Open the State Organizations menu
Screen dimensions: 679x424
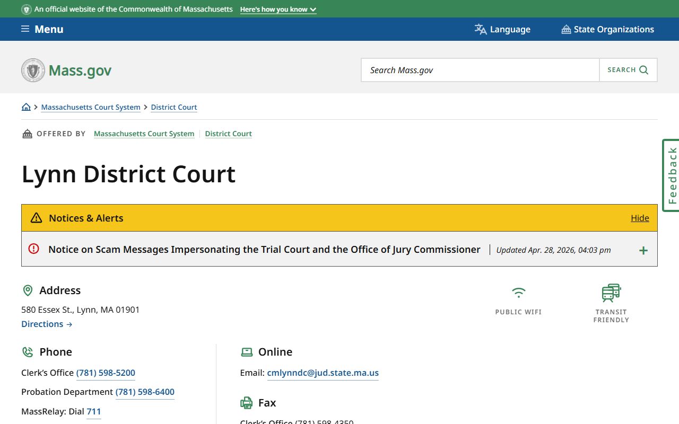tap(607, 29)
